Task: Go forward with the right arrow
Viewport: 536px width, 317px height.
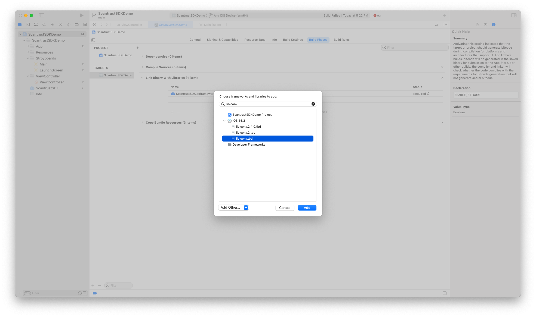Action: 107,25
